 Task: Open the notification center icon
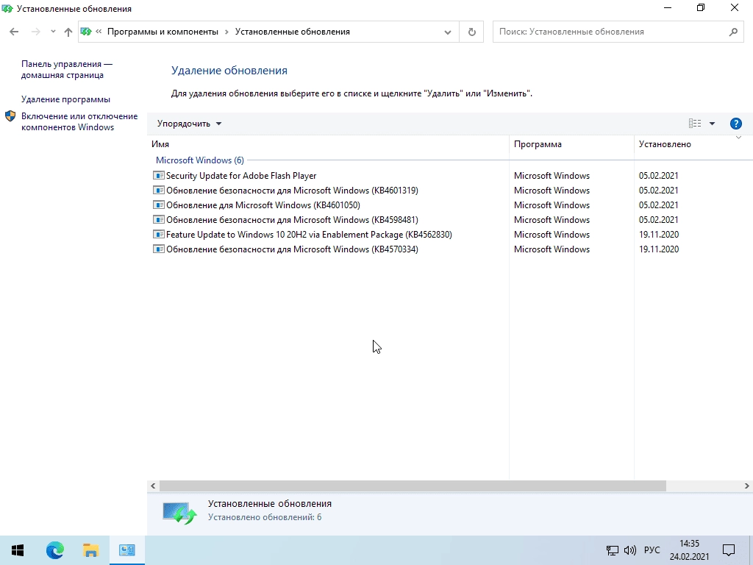[729, 550]
